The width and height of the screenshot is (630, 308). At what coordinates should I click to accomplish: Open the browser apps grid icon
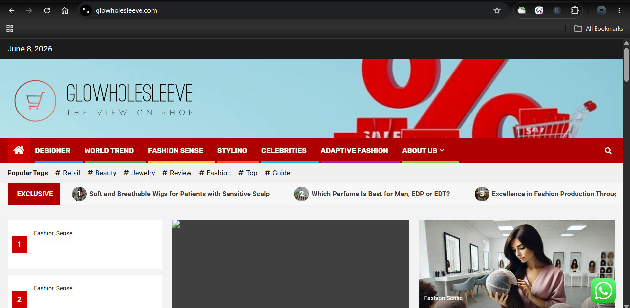pos(10,29)
